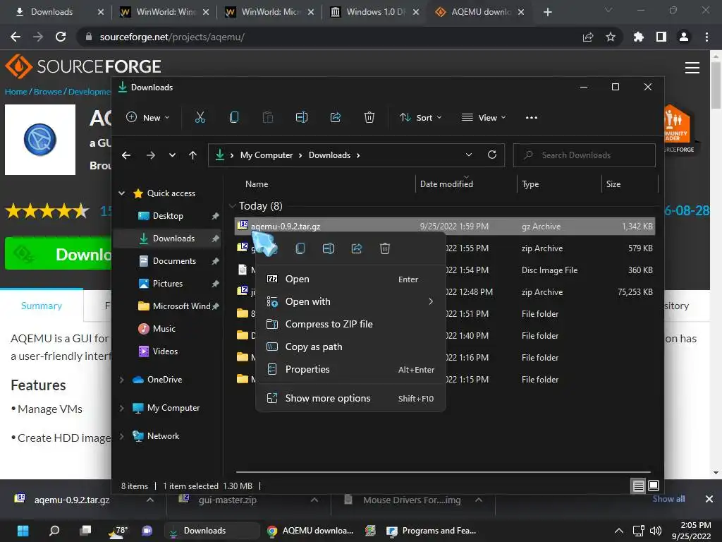Select Compress to ZIP file

click(350, 324)
